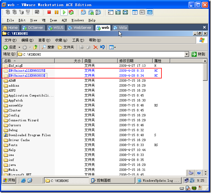
Task: Select the $NtUninstallKB960803$ folder
Action: click(x=27, y=76)
